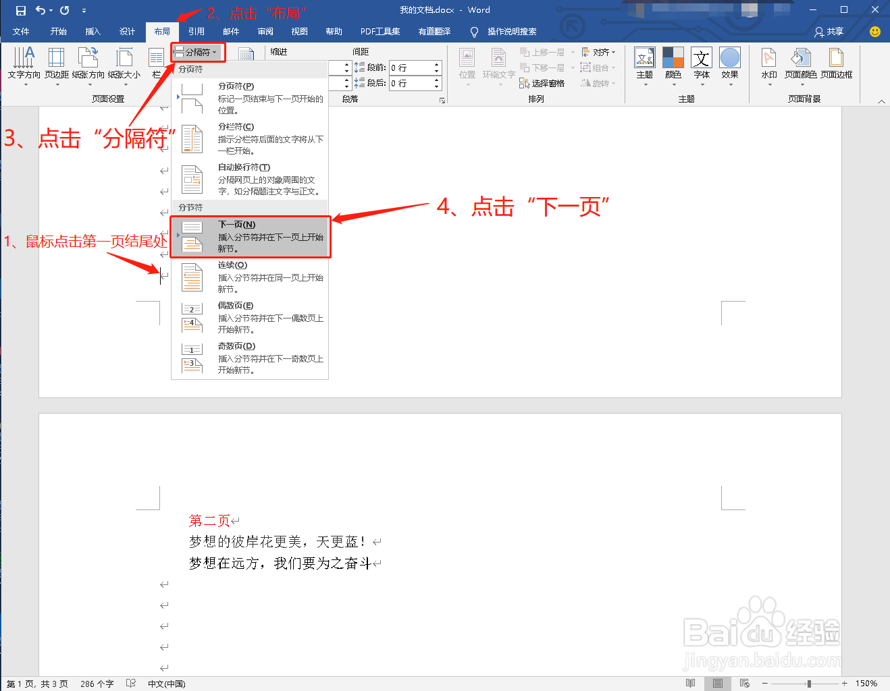Click the 纸张大小 icon

[124, 65]
